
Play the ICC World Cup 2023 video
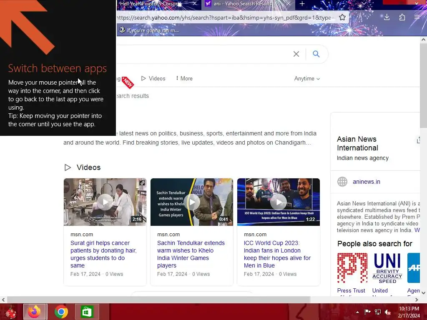[278, 202]
